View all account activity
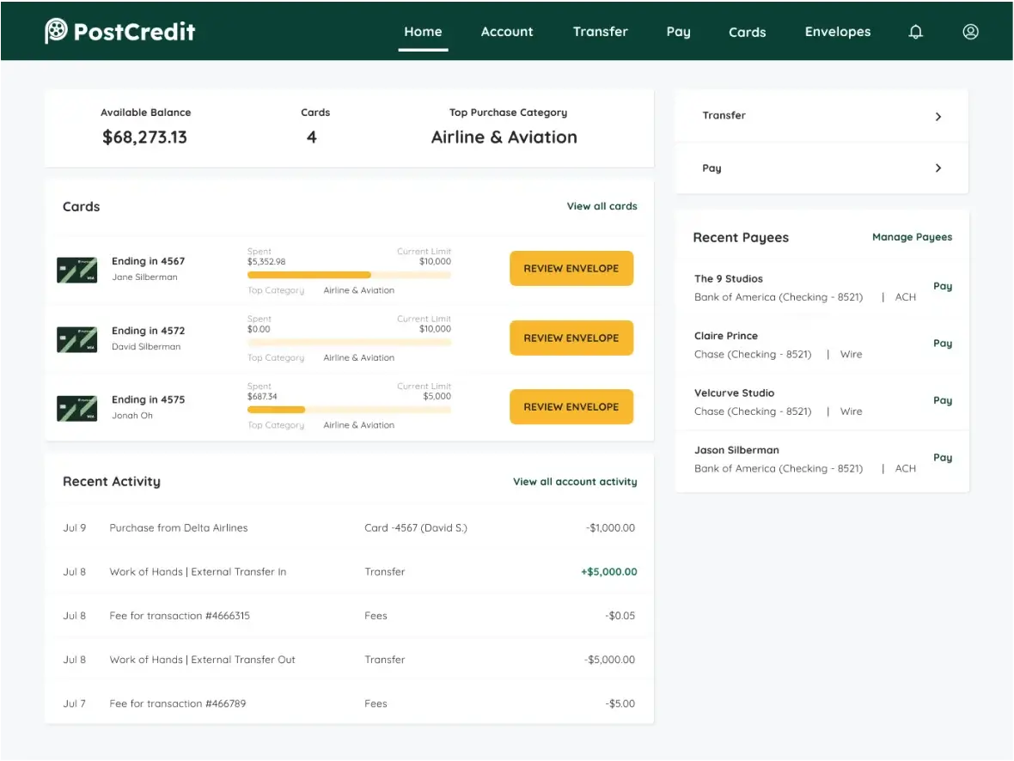The width and height of the screenshot is (1014, 761). [574, 481]
